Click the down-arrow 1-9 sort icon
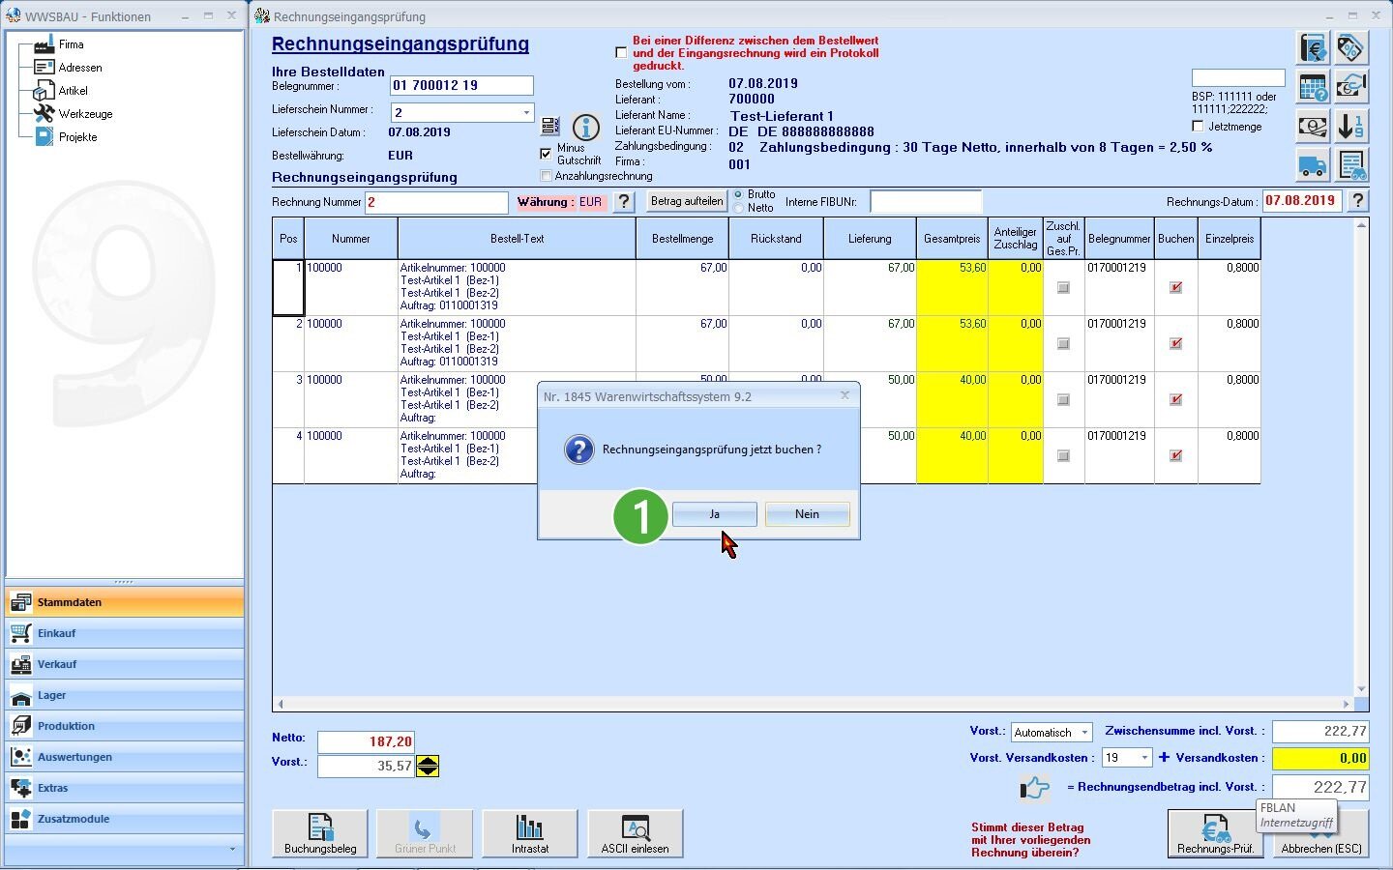This screenshot has width=1393, height=870. (1350, 126)
